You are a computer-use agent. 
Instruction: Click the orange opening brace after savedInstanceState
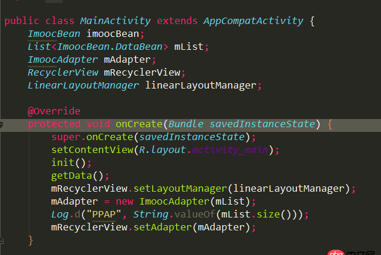(330, 124)
